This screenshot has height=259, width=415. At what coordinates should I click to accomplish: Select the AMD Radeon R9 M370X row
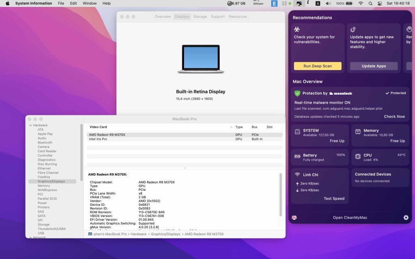point(184,135)
